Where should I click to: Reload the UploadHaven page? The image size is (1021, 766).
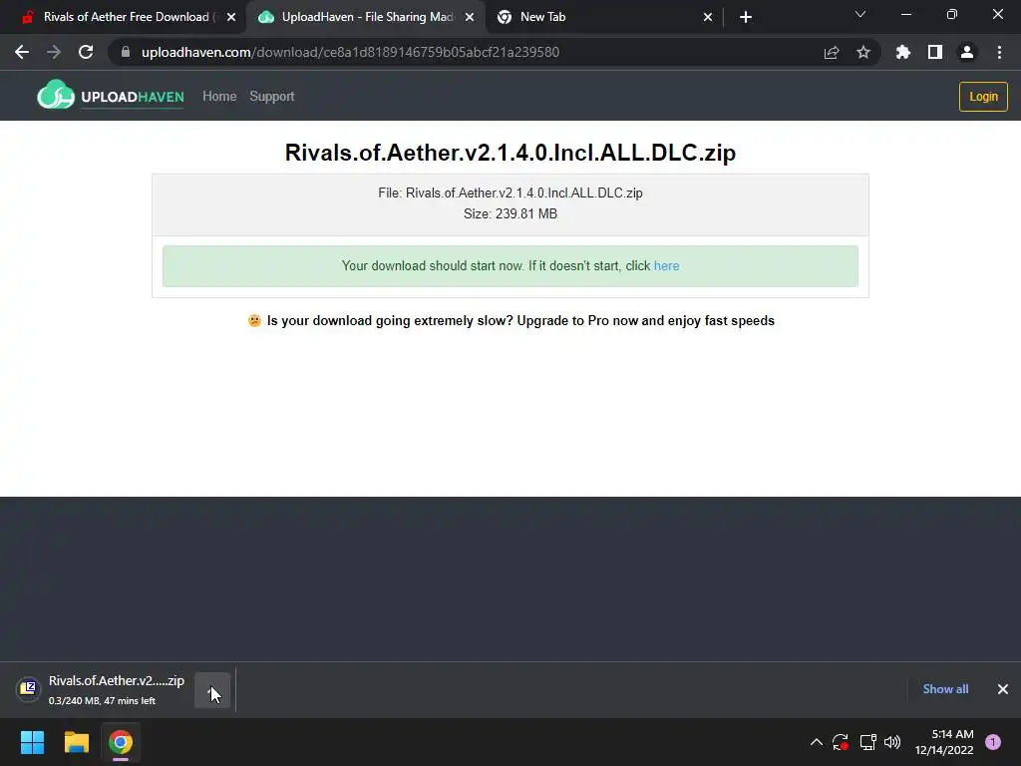pos(86,52)
